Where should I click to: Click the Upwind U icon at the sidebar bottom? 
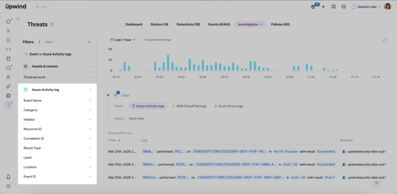click(9, 177)
